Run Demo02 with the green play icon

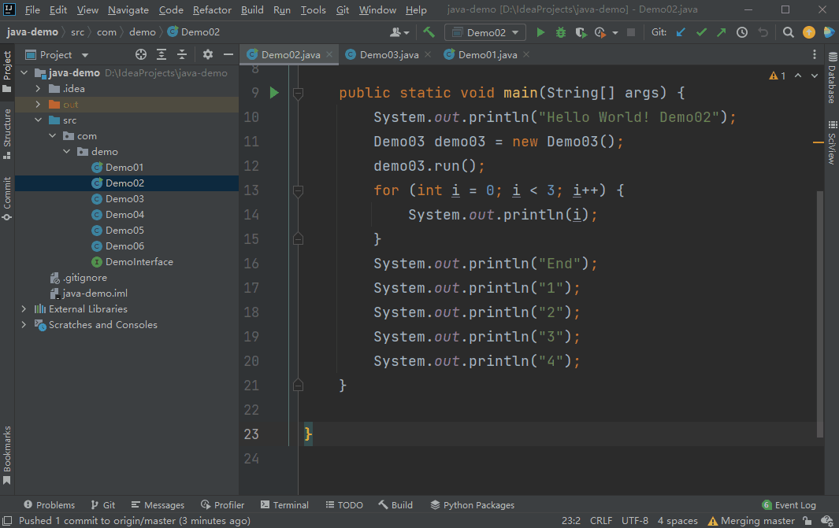coord(540,32)
